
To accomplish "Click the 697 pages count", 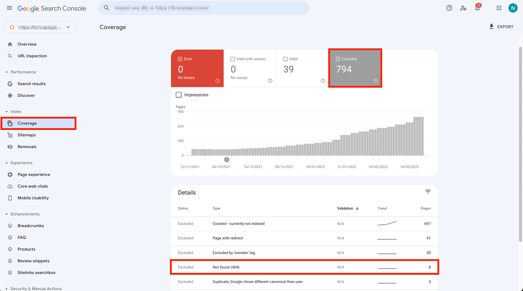I will [x=427, y=224].
